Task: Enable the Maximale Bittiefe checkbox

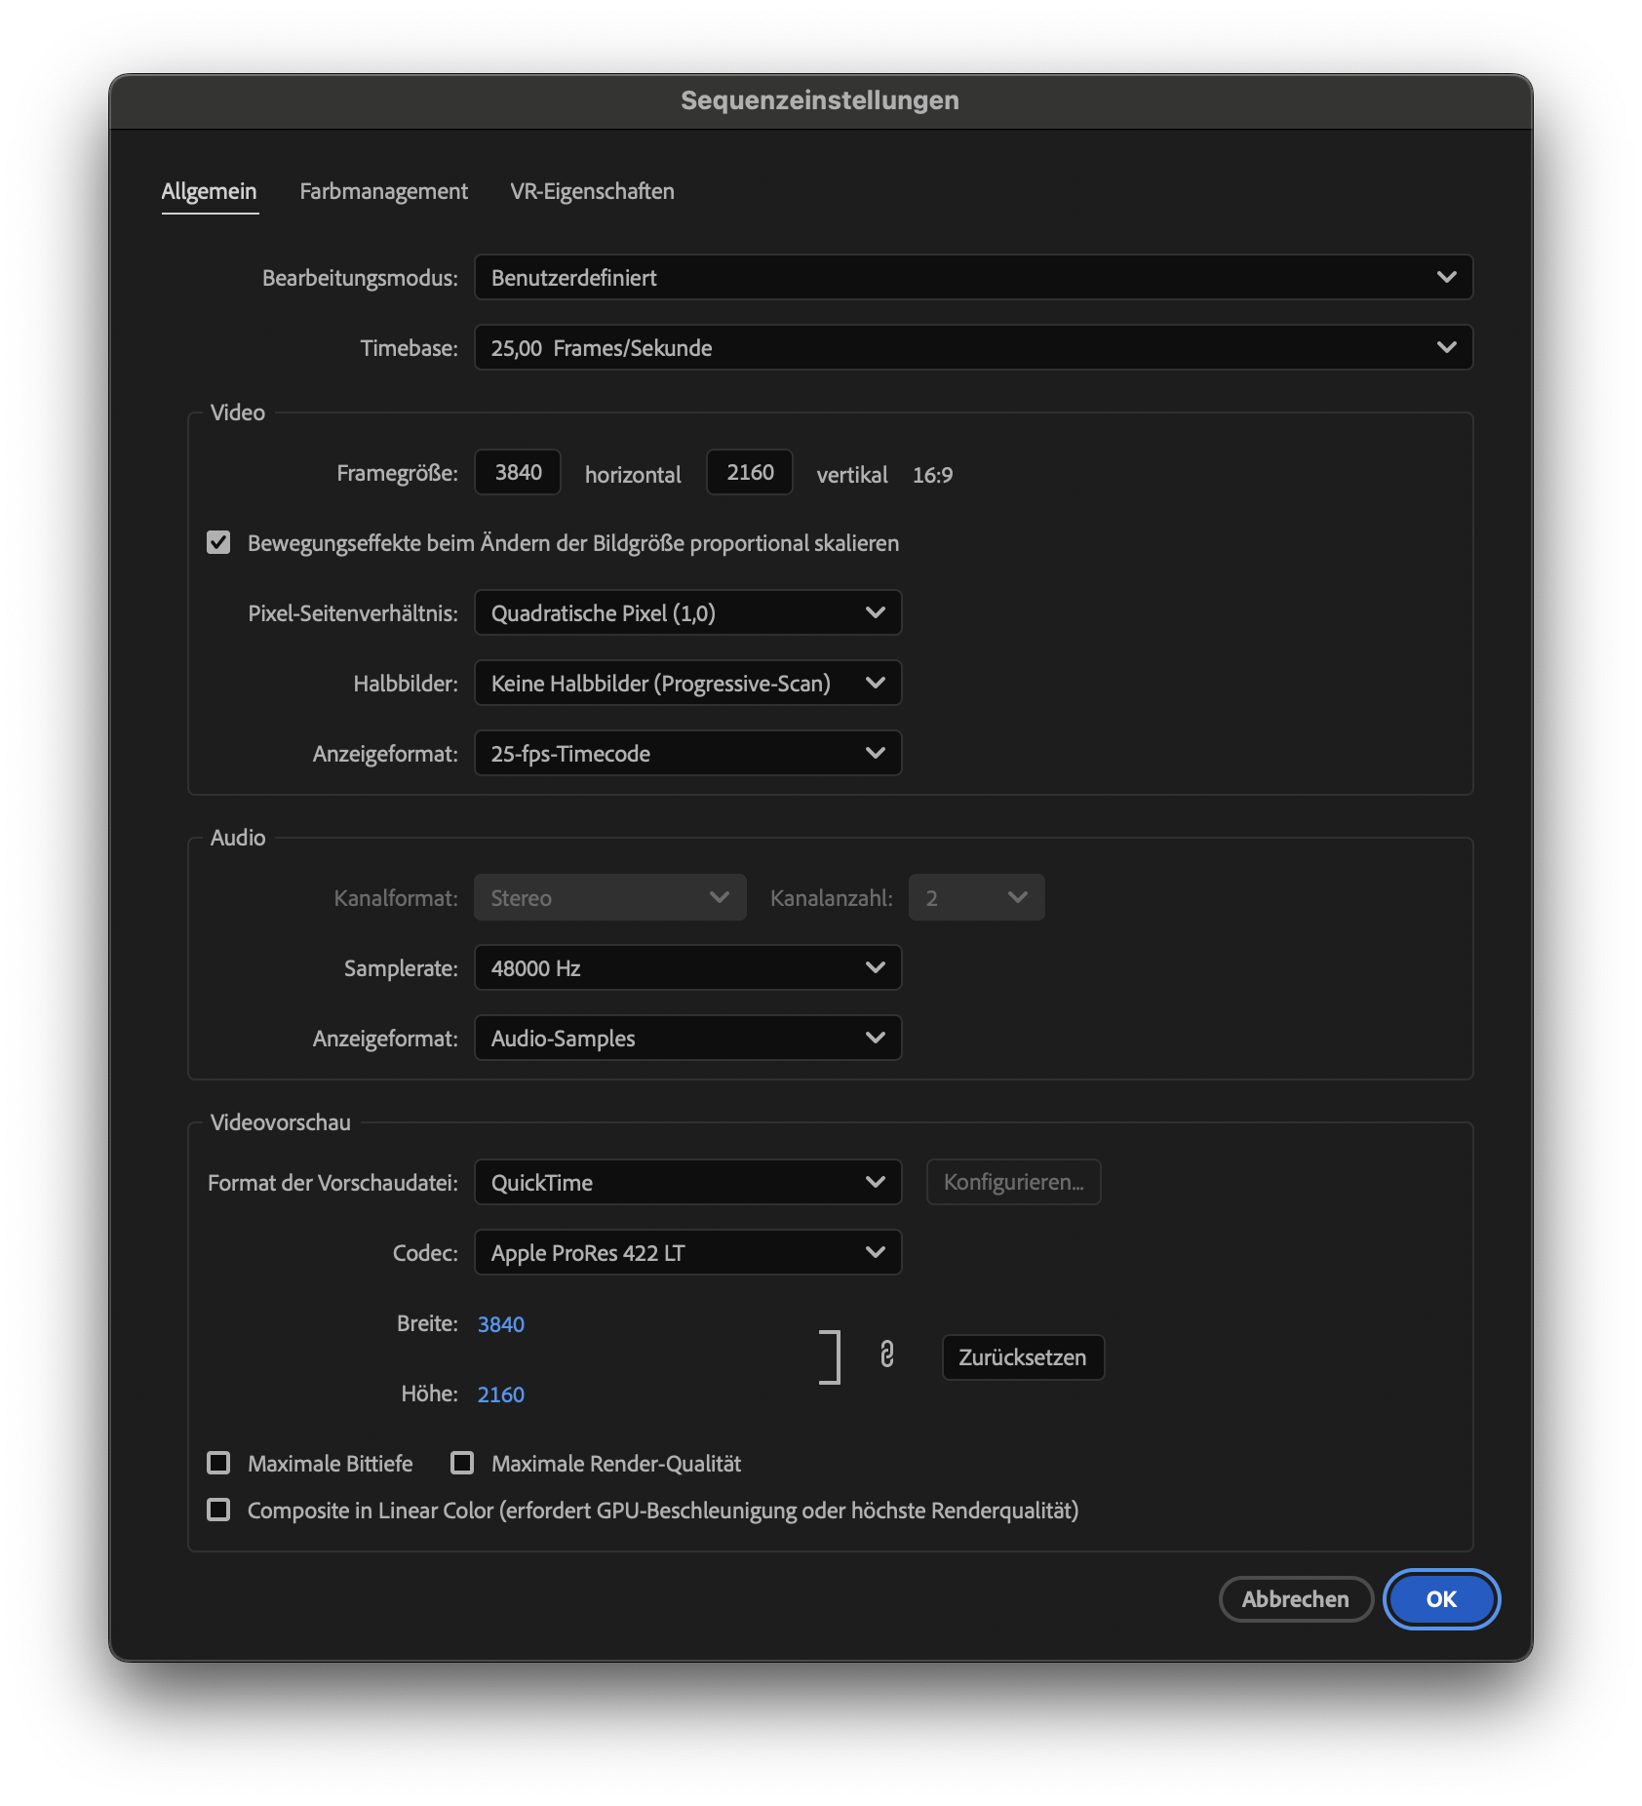Action: coord(218,1463)
